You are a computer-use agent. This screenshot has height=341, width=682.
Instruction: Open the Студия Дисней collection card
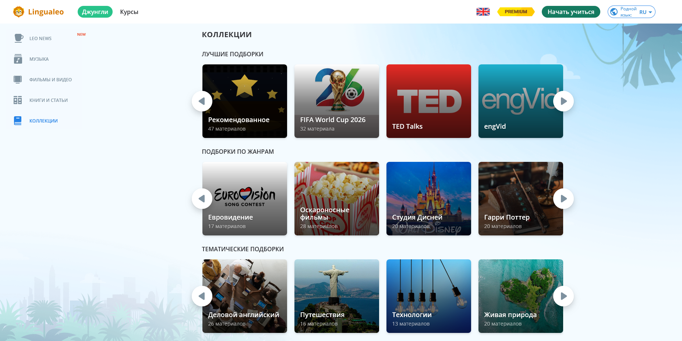pyautogui.click(x=429, y=199)
